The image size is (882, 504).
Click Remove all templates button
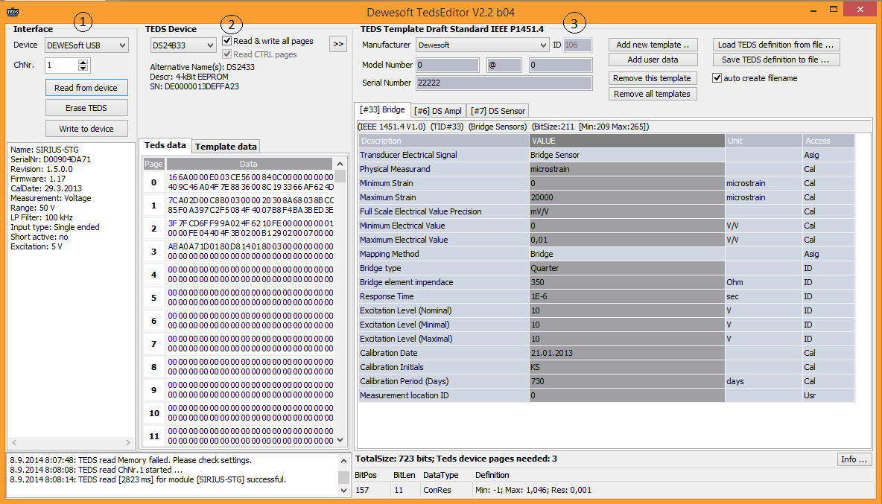tap(653, 94)
